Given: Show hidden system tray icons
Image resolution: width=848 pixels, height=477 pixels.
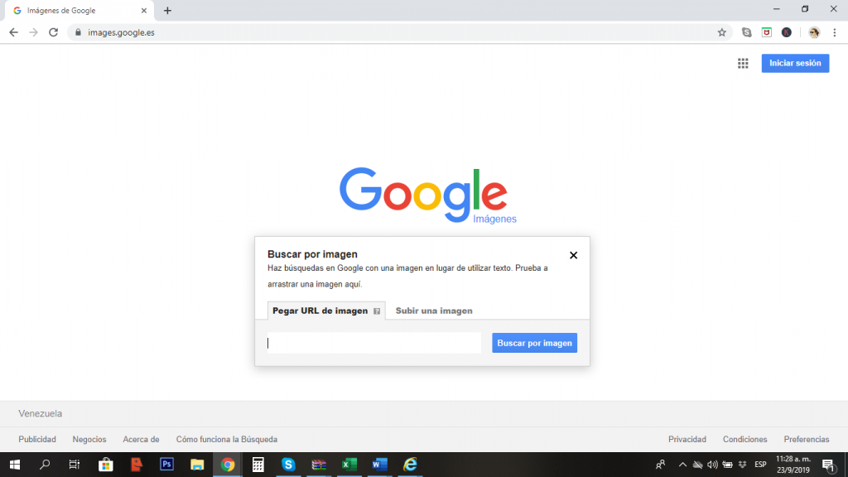Looking at the screenshot, I should tap(682, 465).
